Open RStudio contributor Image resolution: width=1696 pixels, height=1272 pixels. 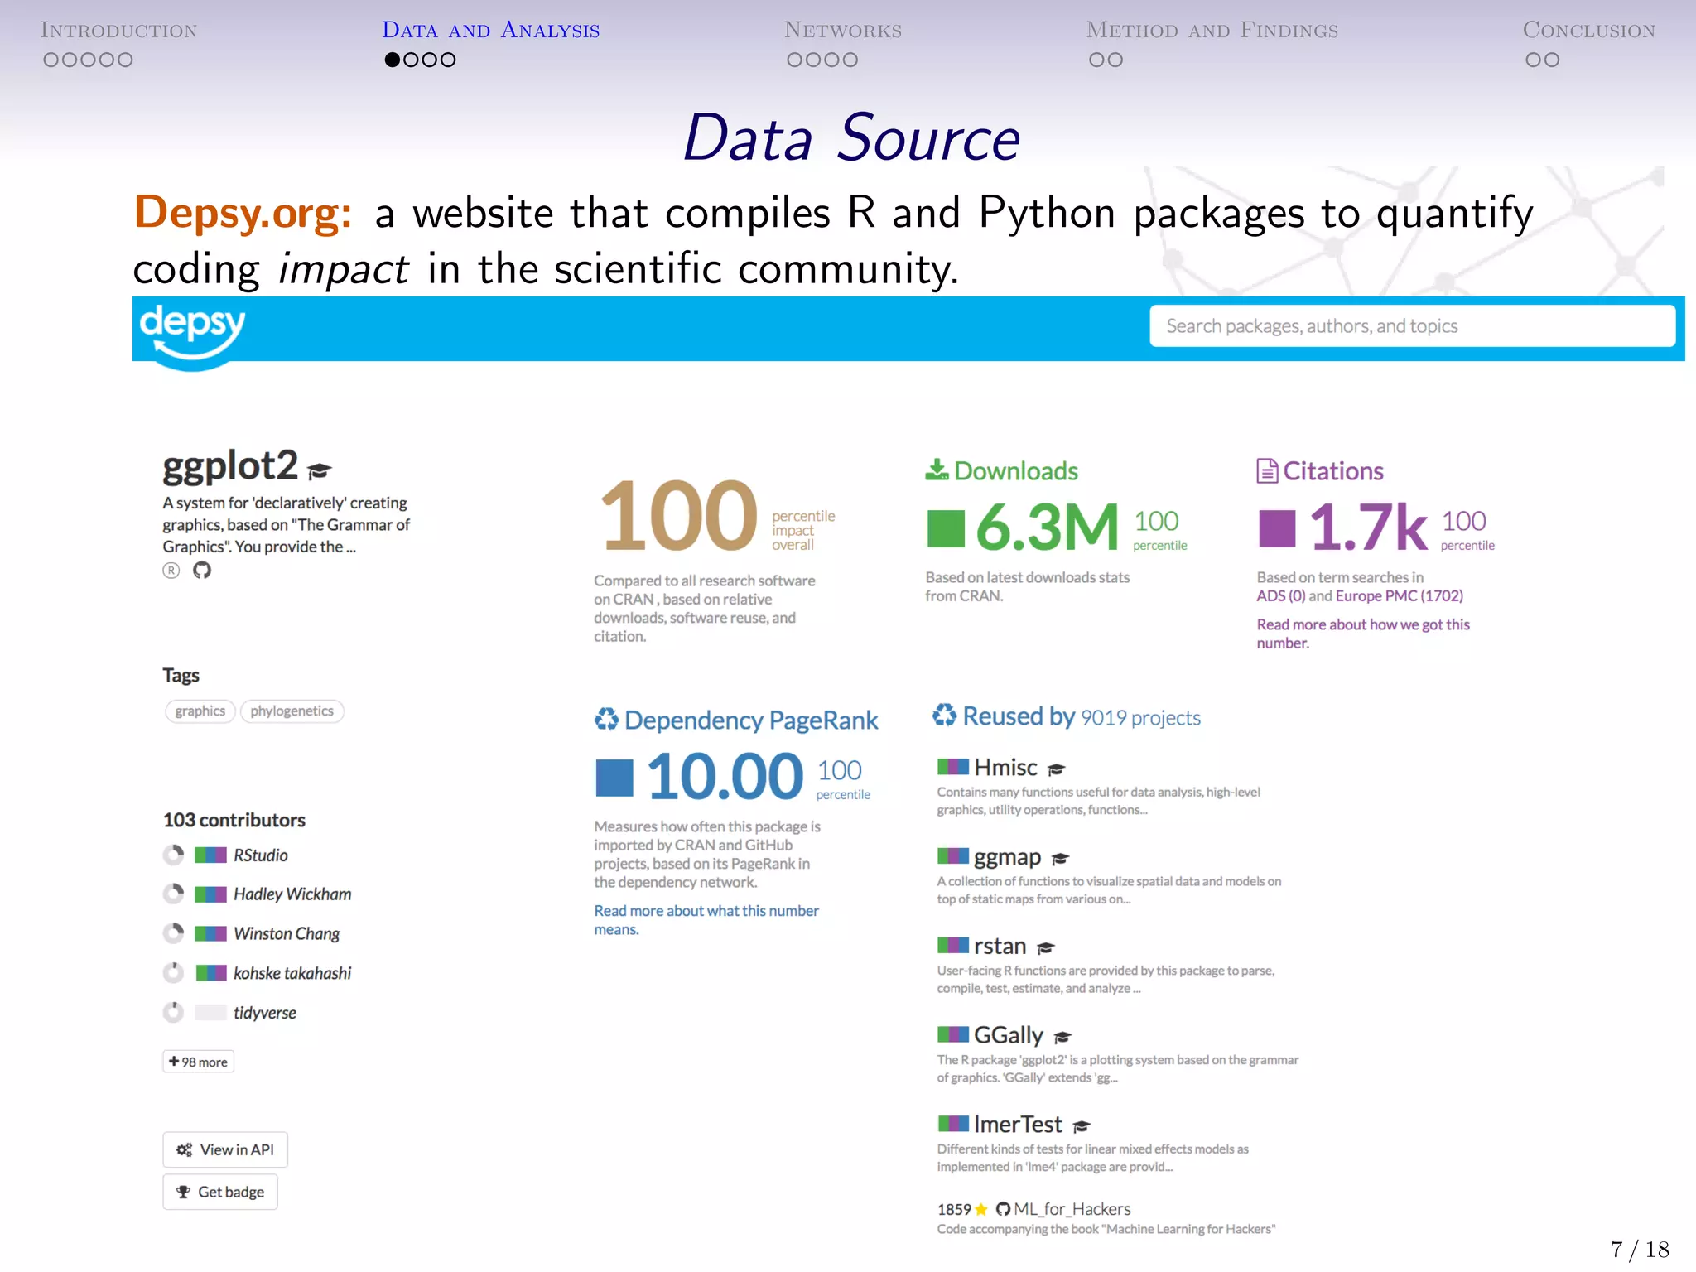click(261, 855)
